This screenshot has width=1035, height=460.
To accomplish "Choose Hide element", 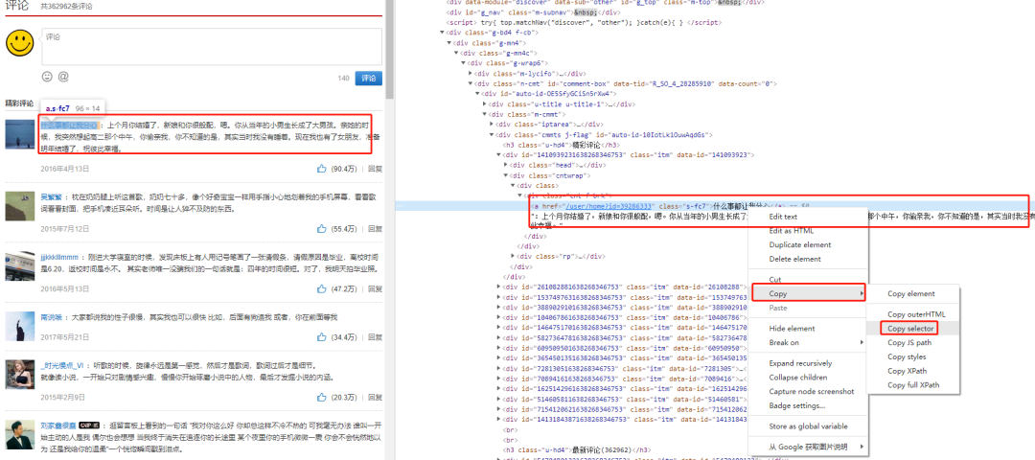I will (793, 329).
